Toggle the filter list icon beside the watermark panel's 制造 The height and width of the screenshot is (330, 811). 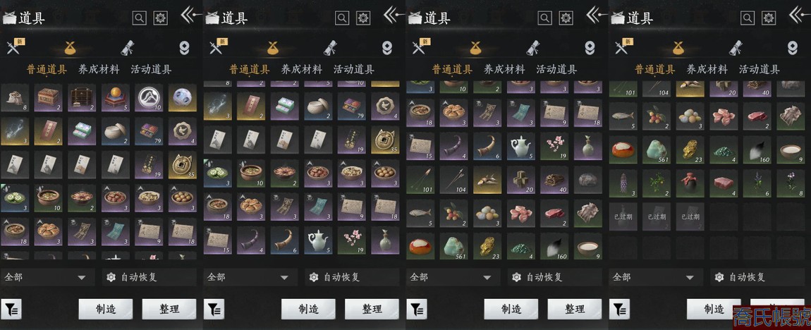tap(619, 310)
